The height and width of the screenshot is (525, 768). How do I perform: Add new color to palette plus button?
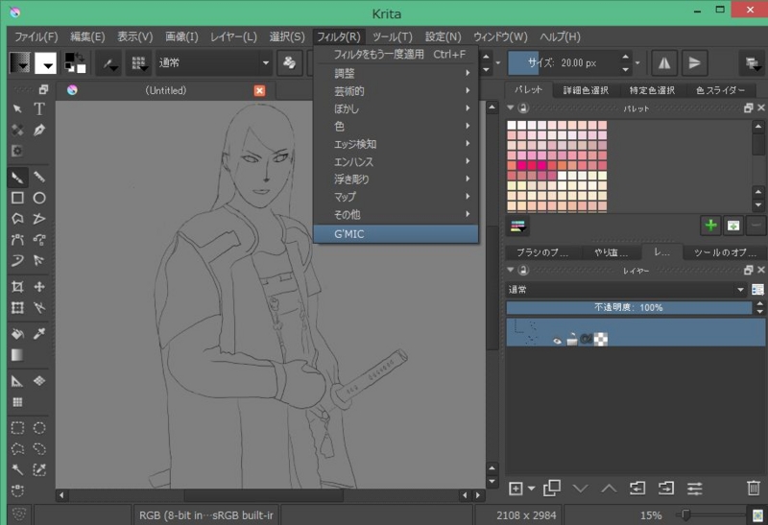(x=710, y=226)
